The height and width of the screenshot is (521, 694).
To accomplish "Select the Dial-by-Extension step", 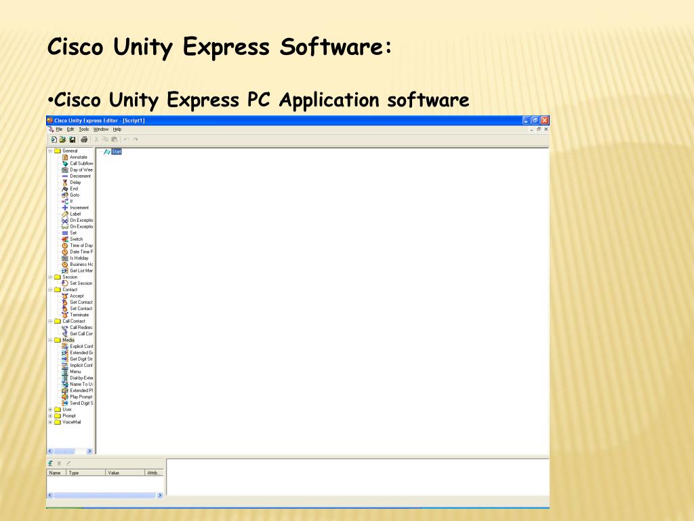I will coord(77,378).
